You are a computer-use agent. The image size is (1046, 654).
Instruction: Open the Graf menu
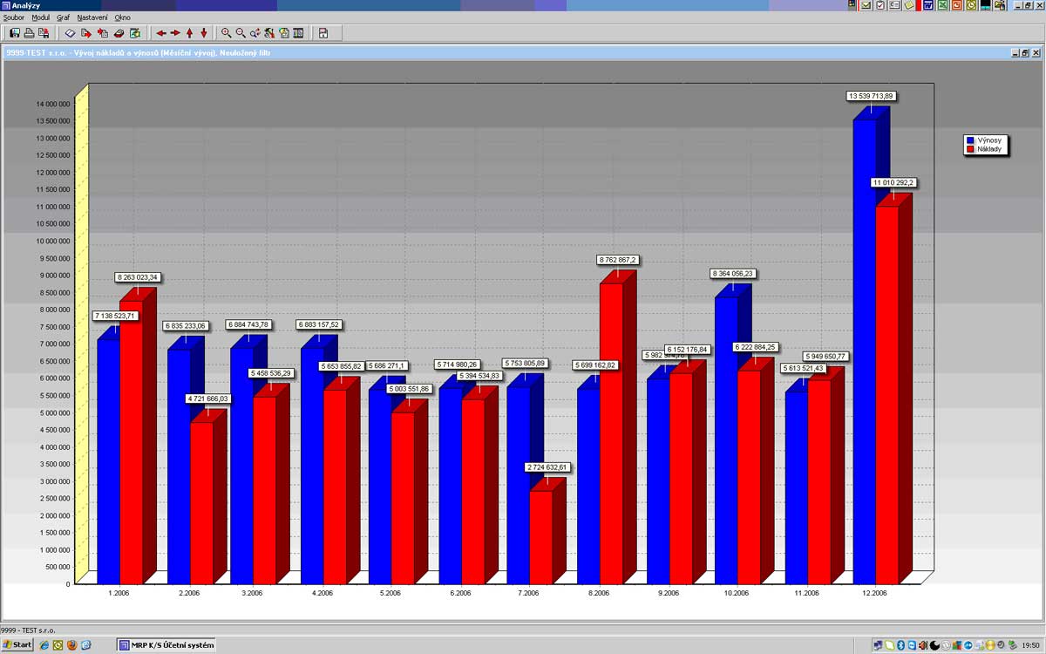tap(63, 17)
